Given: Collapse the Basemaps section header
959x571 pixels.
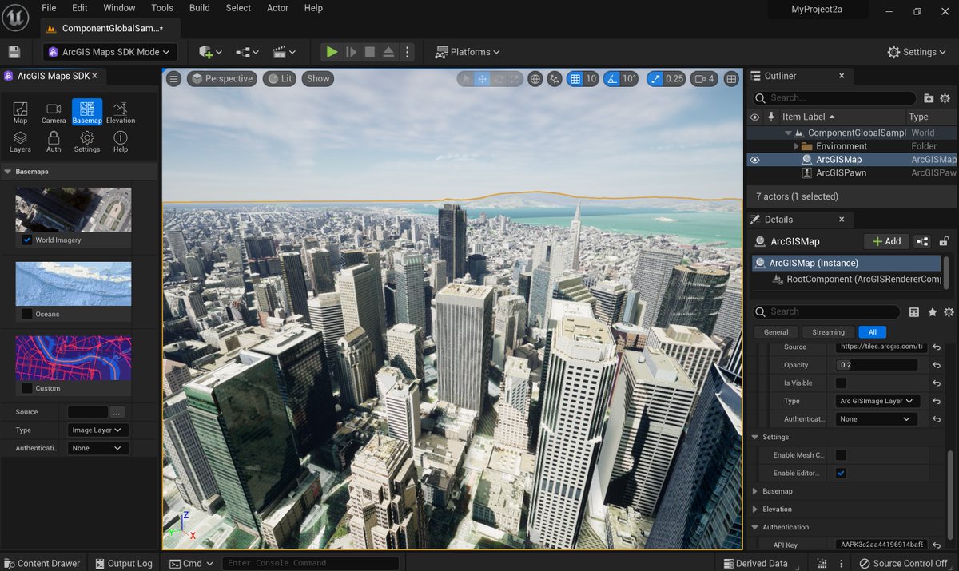Looking at the screenshot, I should [8, 172].
